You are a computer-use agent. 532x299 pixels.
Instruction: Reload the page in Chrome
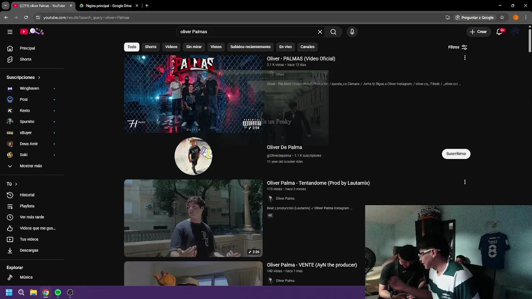pyautogui.click(x=26, y=17)
